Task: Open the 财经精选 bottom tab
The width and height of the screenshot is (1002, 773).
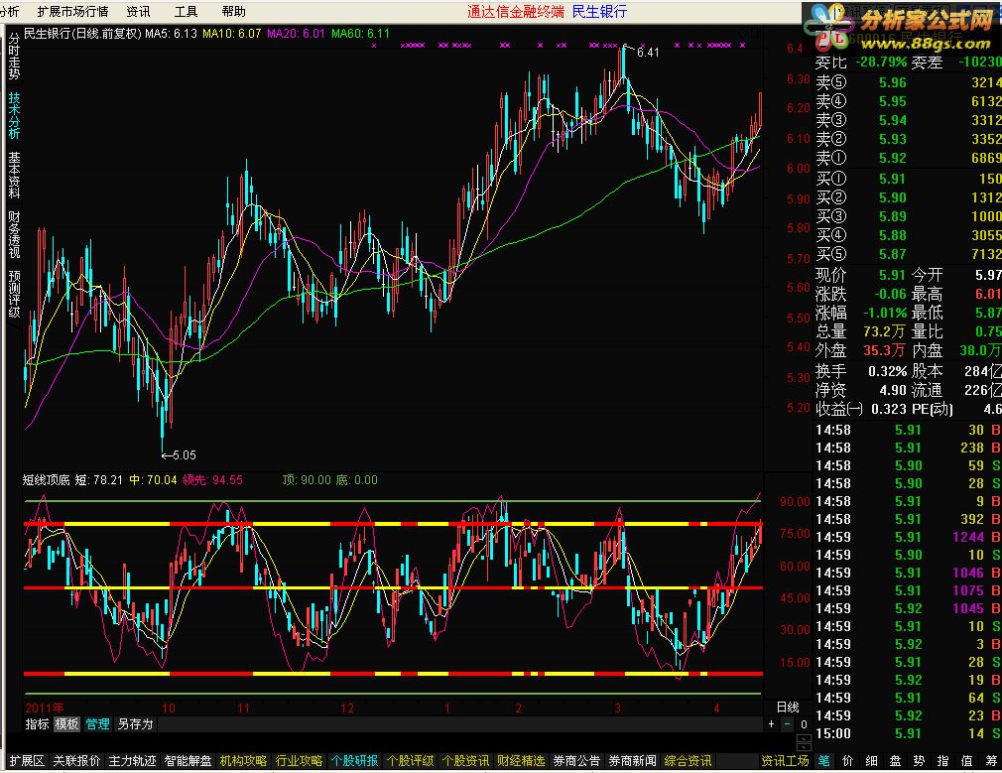Action: [522, 761]
